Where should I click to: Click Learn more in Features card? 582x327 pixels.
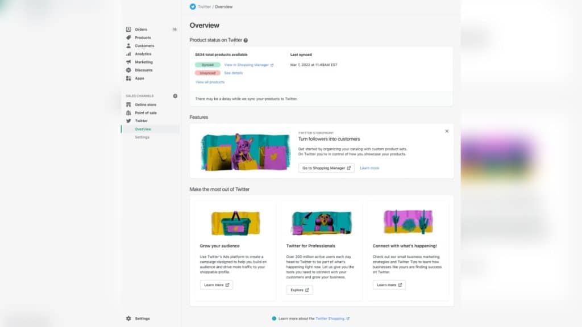point(369,168)
